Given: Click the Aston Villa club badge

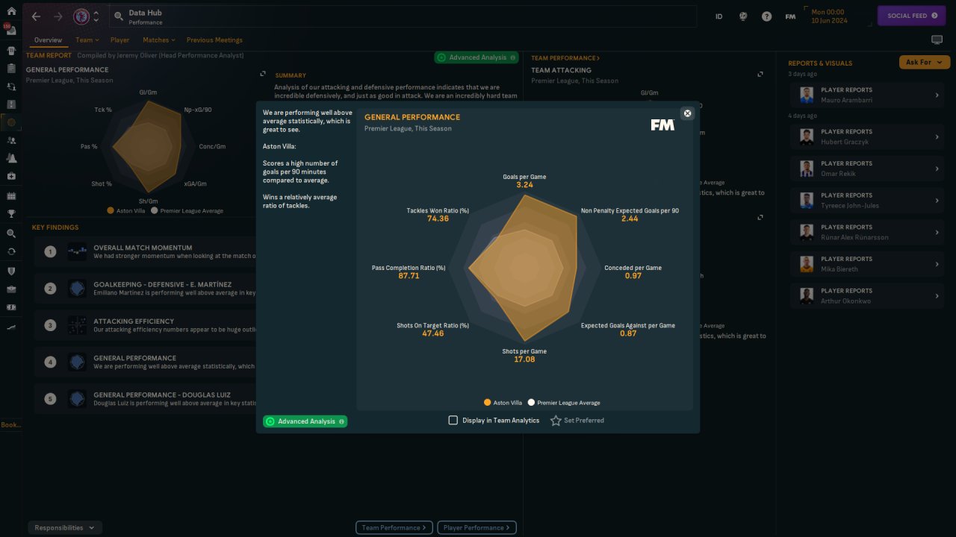Looking at the screenshot, I should point(81,16).
